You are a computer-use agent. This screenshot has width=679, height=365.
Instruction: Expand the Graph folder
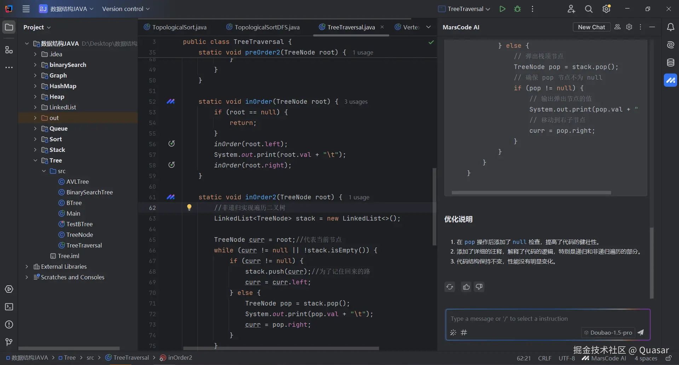pyautogui.click(x=35, y=75)
